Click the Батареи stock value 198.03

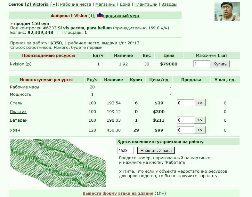coord(114,120)
